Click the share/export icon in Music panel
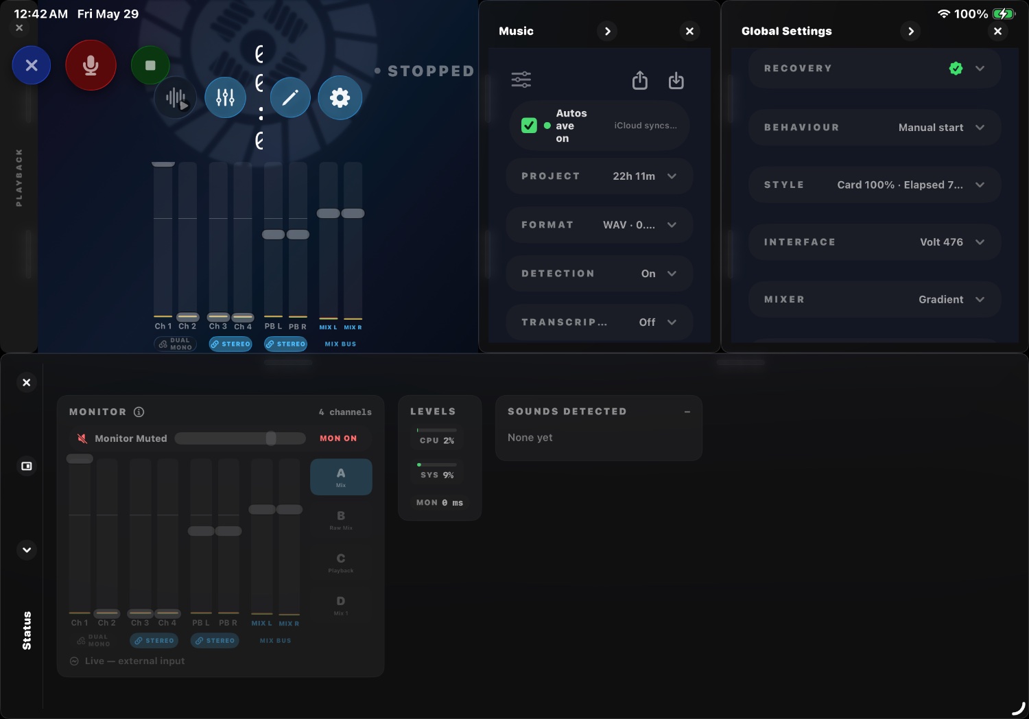 639,80
